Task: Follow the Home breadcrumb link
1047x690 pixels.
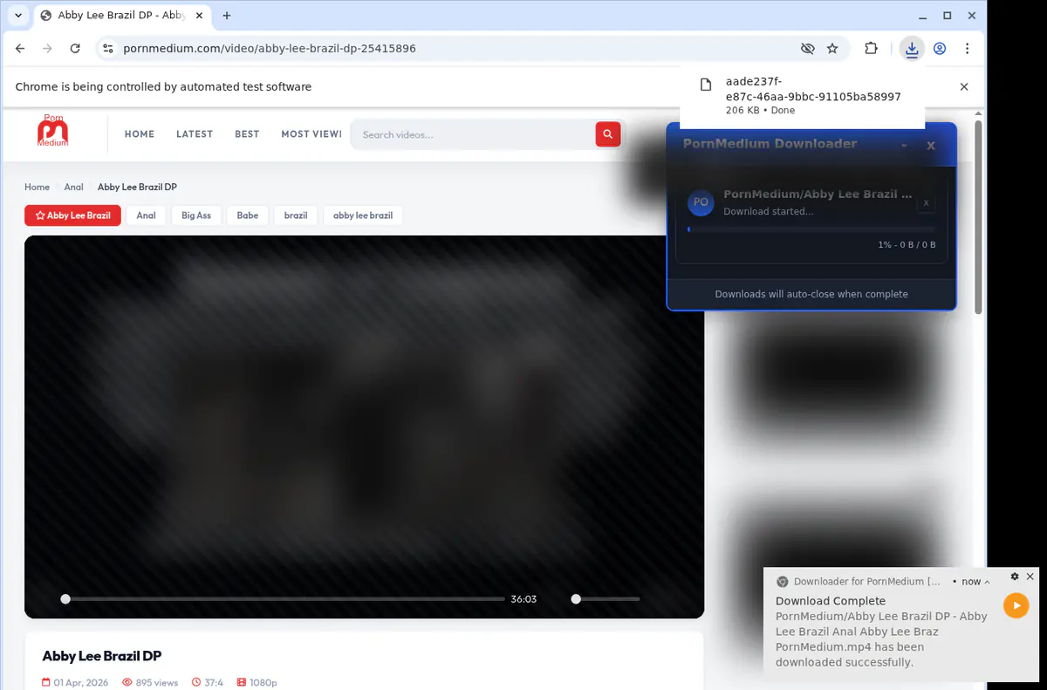Action: coord(37,187)
